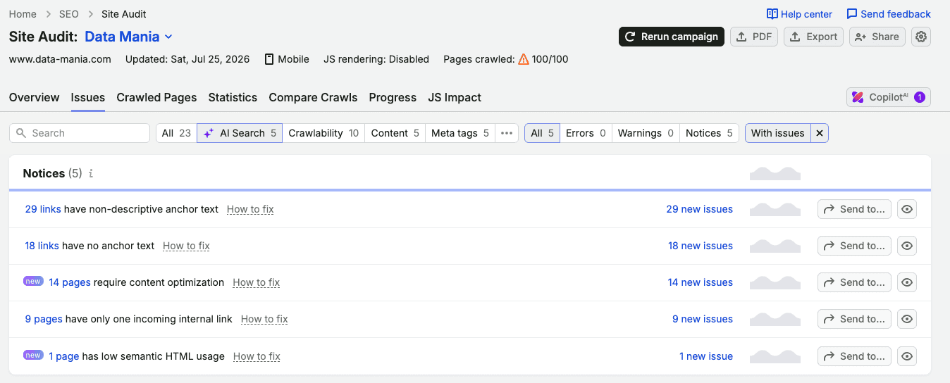The width and height of the screenshot is (950, 383).
Task: Open the JS Impact tab
Action: coord(455,97)
